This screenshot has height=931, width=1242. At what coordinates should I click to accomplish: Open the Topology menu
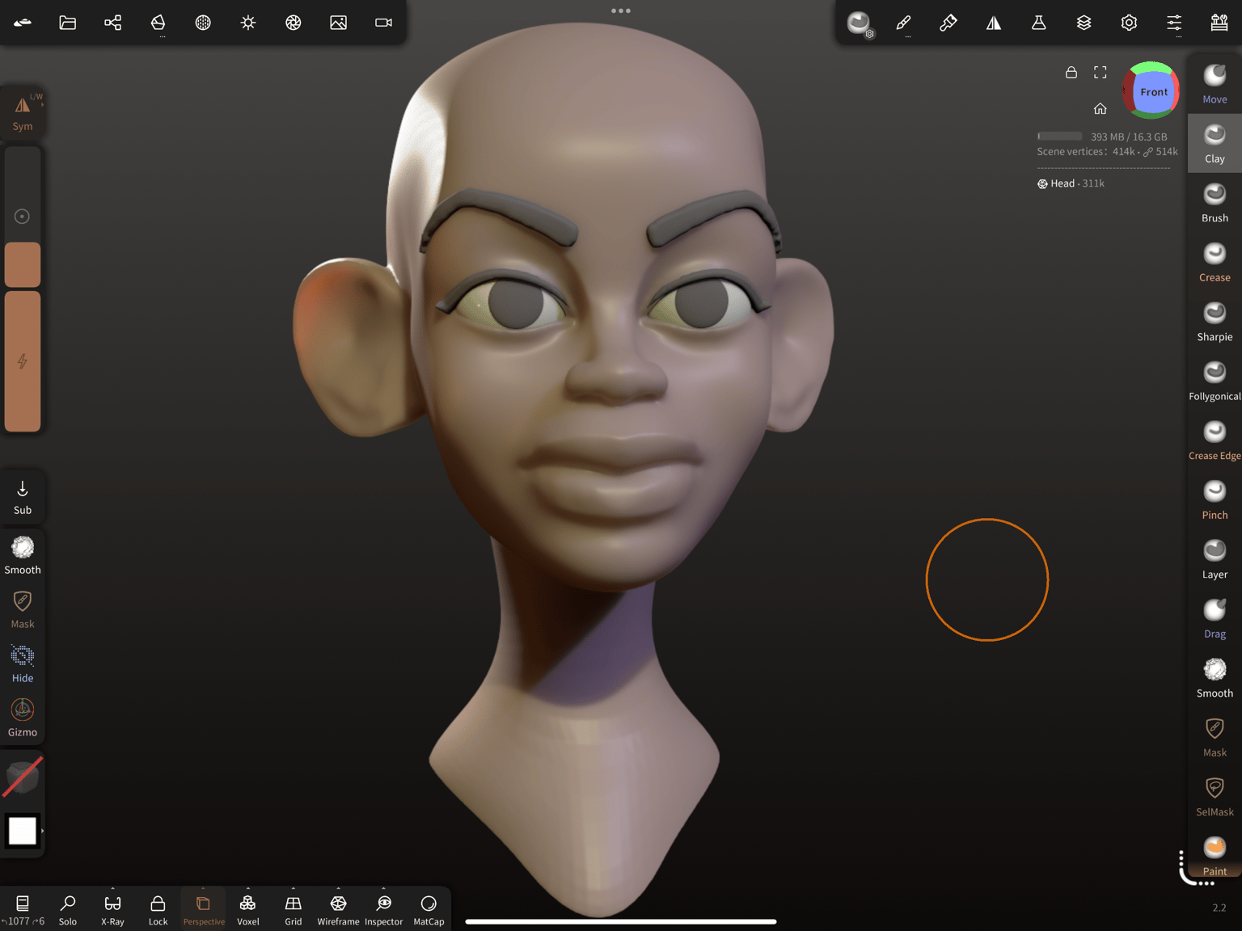point(158,23)
